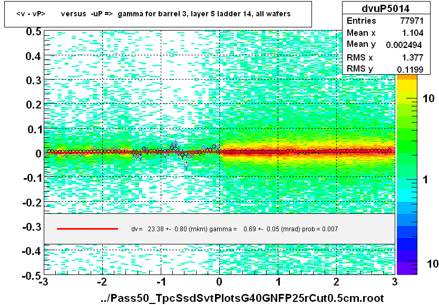439x305 pixels.
Task: Click the purple bottom band of the color scale
Action: [x=407, y=268]
